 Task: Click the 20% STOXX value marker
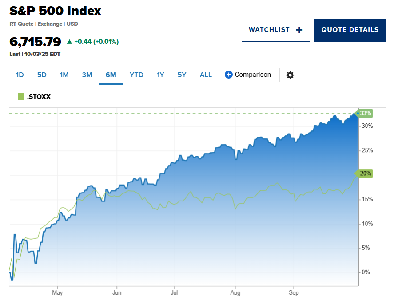click(x=365, y=174)
